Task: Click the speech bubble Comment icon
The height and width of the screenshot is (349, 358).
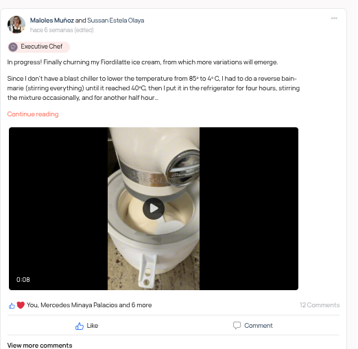Action: 237,326
